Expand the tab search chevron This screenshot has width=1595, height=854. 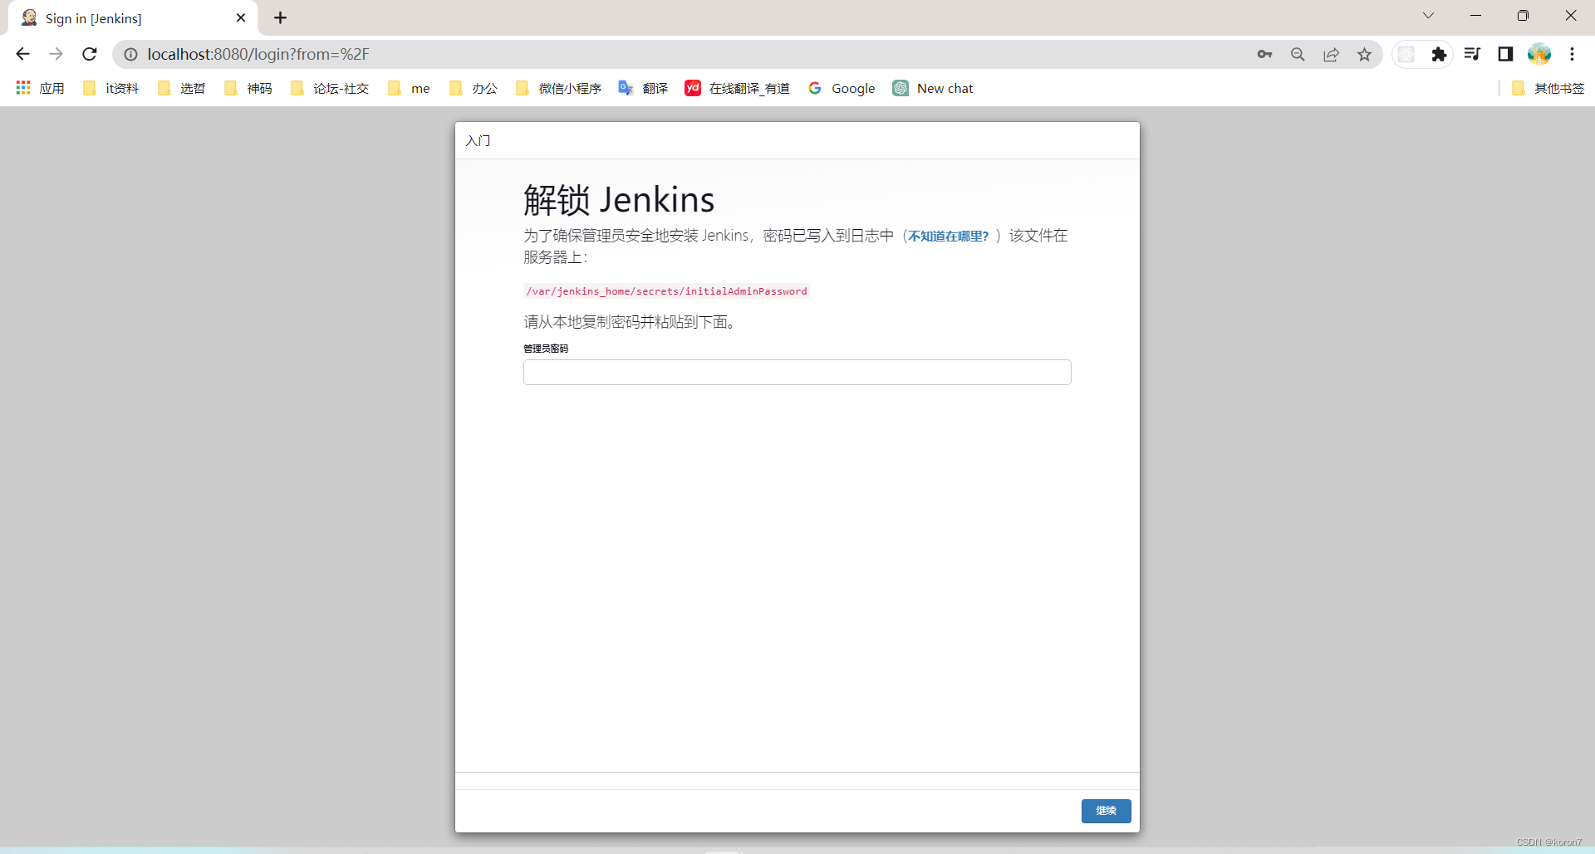point(1428,16)
